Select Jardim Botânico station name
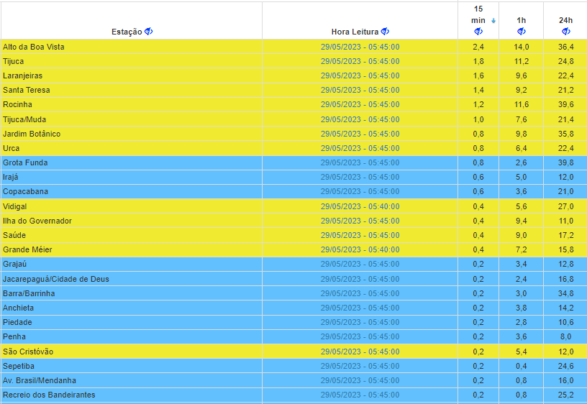Image resolution: width=587 pixels, height=404 pixels. (x=32, y=134)
